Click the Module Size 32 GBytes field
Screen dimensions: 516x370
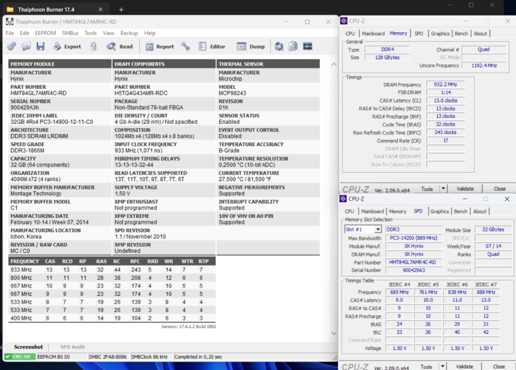493,229
